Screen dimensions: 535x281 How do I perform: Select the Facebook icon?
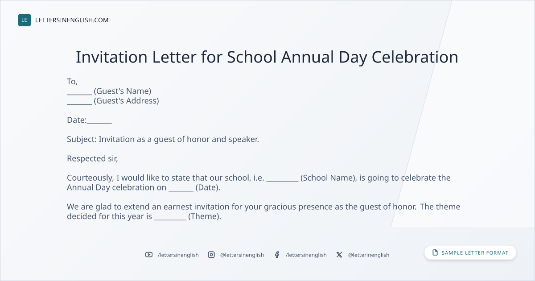pyautogui.click(x=277, y=255)
